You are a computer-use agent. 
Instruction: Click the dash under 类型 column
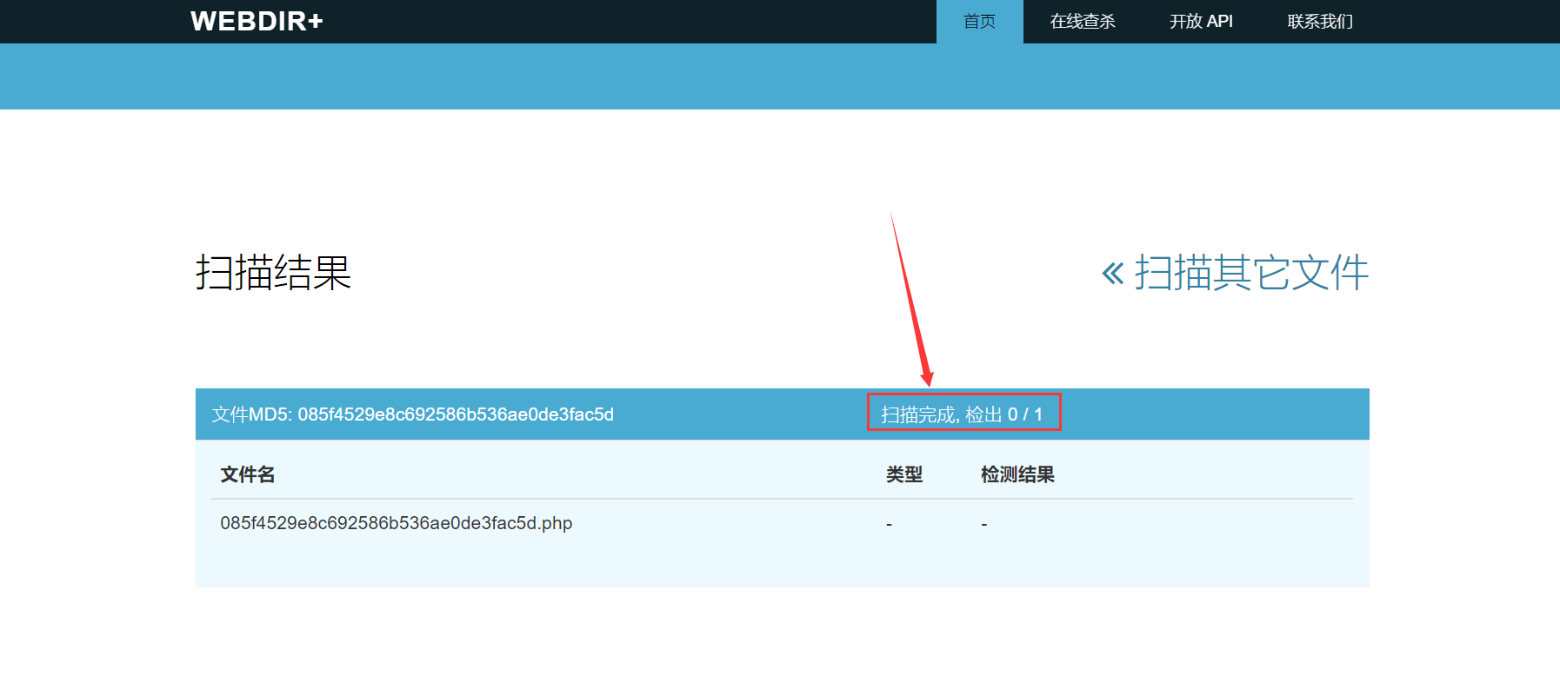[x=889, y=524]
